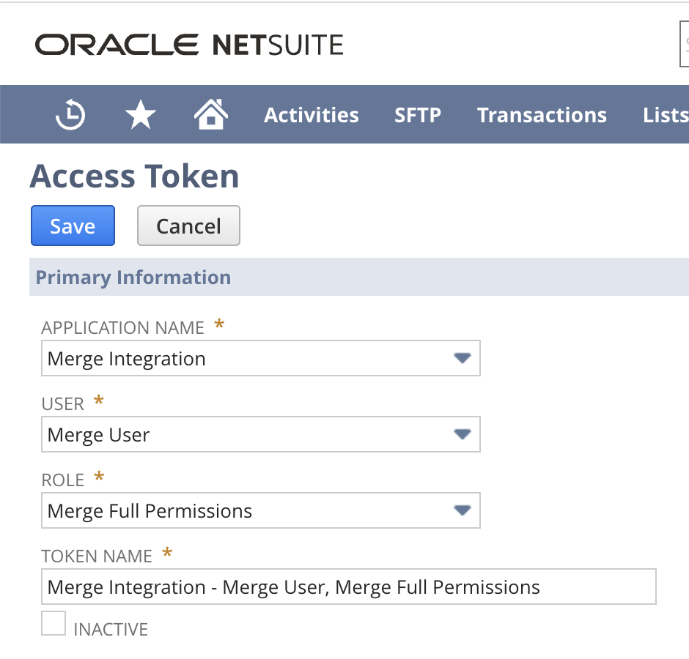Screen dimensions: 689x659
Task: Open the recent records clock icon
Action: [x=70, y=114]
